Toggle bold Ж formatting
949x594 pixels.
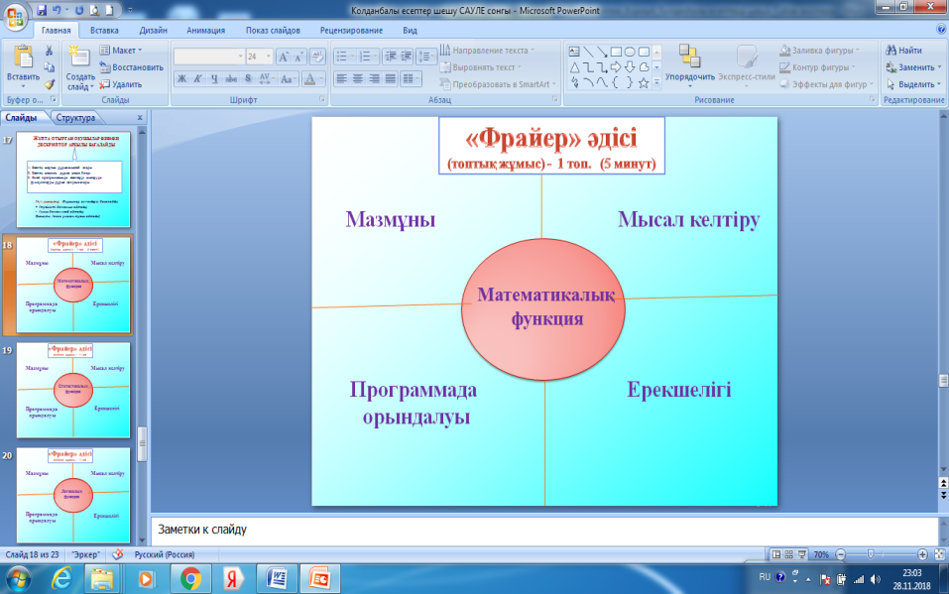coord(181,78)
